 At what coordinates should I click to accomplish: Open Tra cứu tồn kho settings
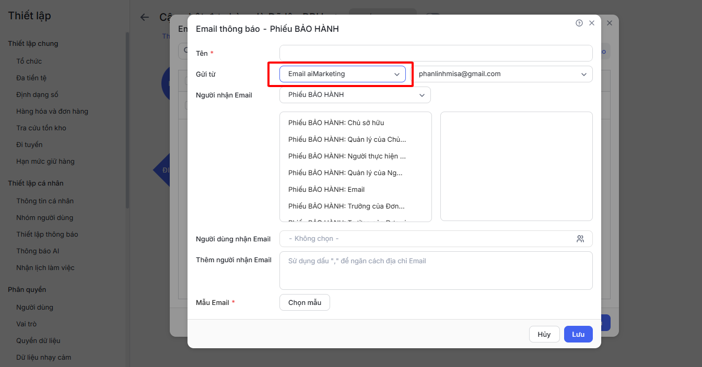point(41,128)
